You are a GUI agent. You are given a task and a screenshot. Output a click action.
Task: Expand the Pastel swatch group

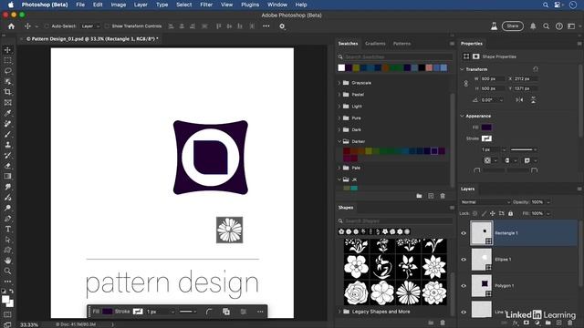point(339,95)
